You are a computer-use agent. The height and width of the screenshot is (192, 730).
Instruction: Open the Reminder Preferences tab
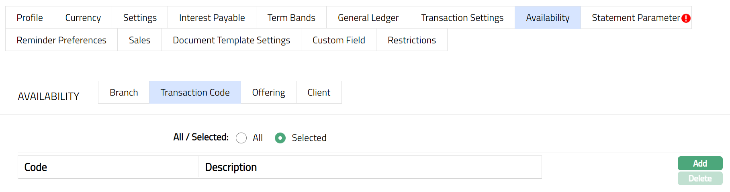(x=61, y=40)
